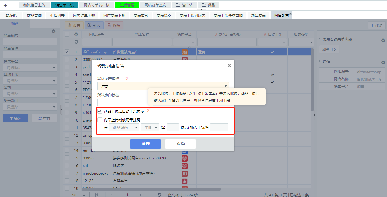Image resolution: width=387 pixels, height=197 pixels.
Task: Enable 商品上传时使用干扰码 checkbox
Action: pyautogui.click(x=100, y=120)
